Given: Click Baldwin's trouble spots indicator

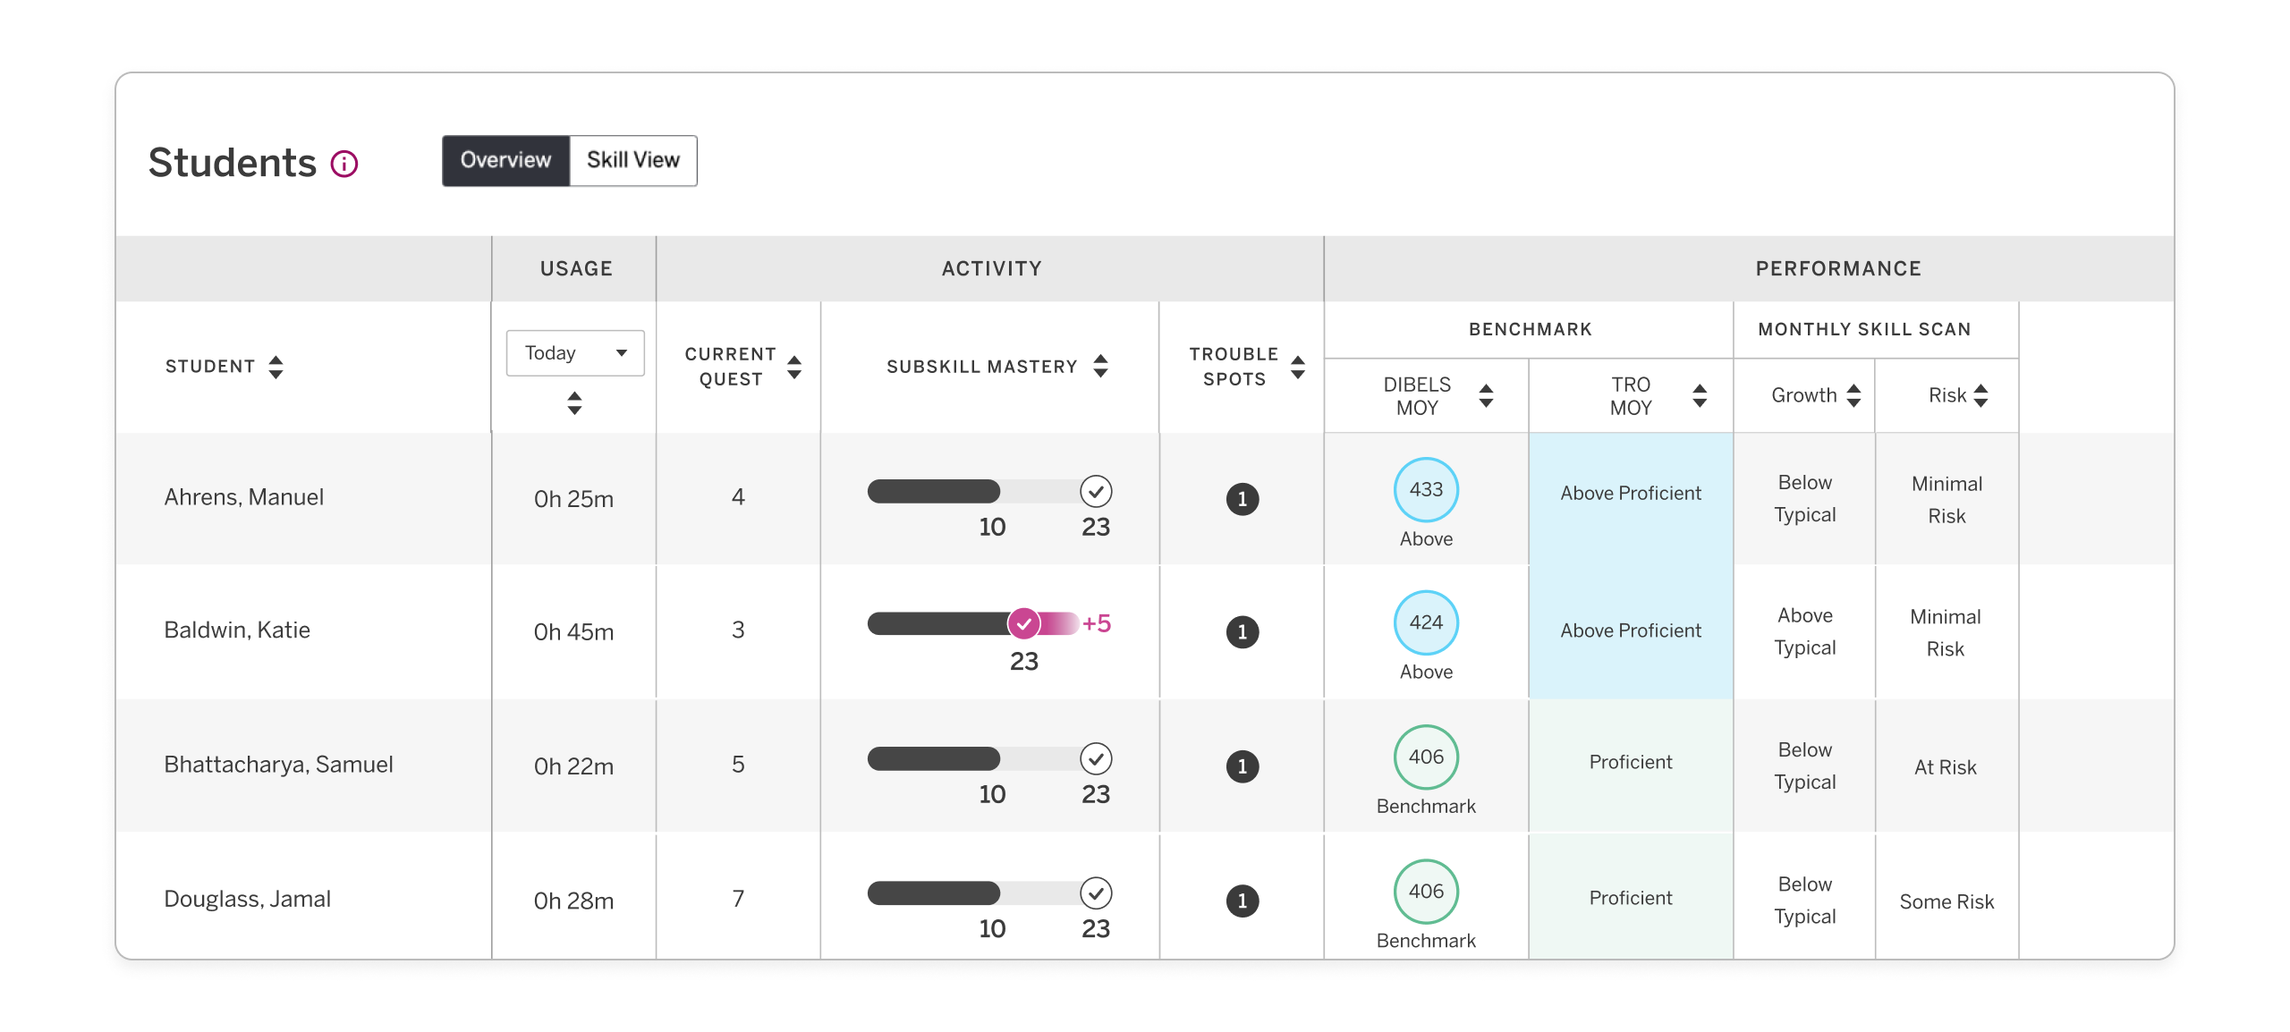Looking at the screenshot, I should pos(1243,631).
